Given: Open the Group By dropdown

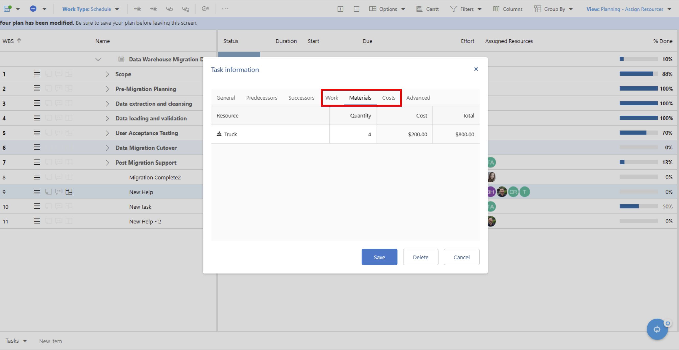Looking at the screenshot, I should (554, 9).
